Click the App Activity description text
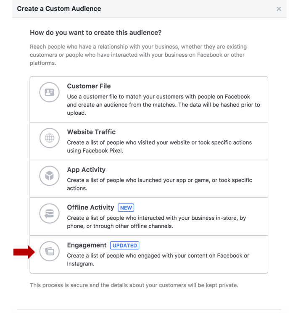The image size is (290, 313). click(x=159, y=184)
